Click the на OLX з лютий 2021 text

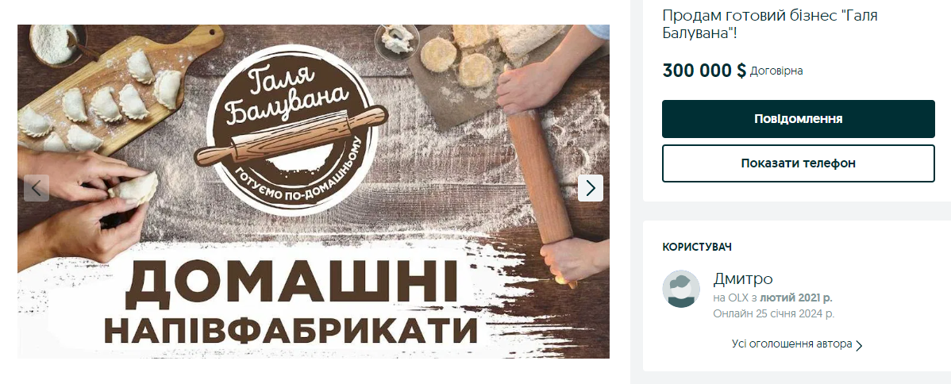click(772, 298)
